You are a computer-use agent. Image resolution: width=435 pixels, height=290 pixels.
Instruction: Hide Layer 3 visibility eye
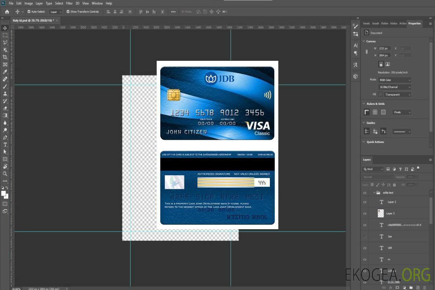tap(365, 214)
